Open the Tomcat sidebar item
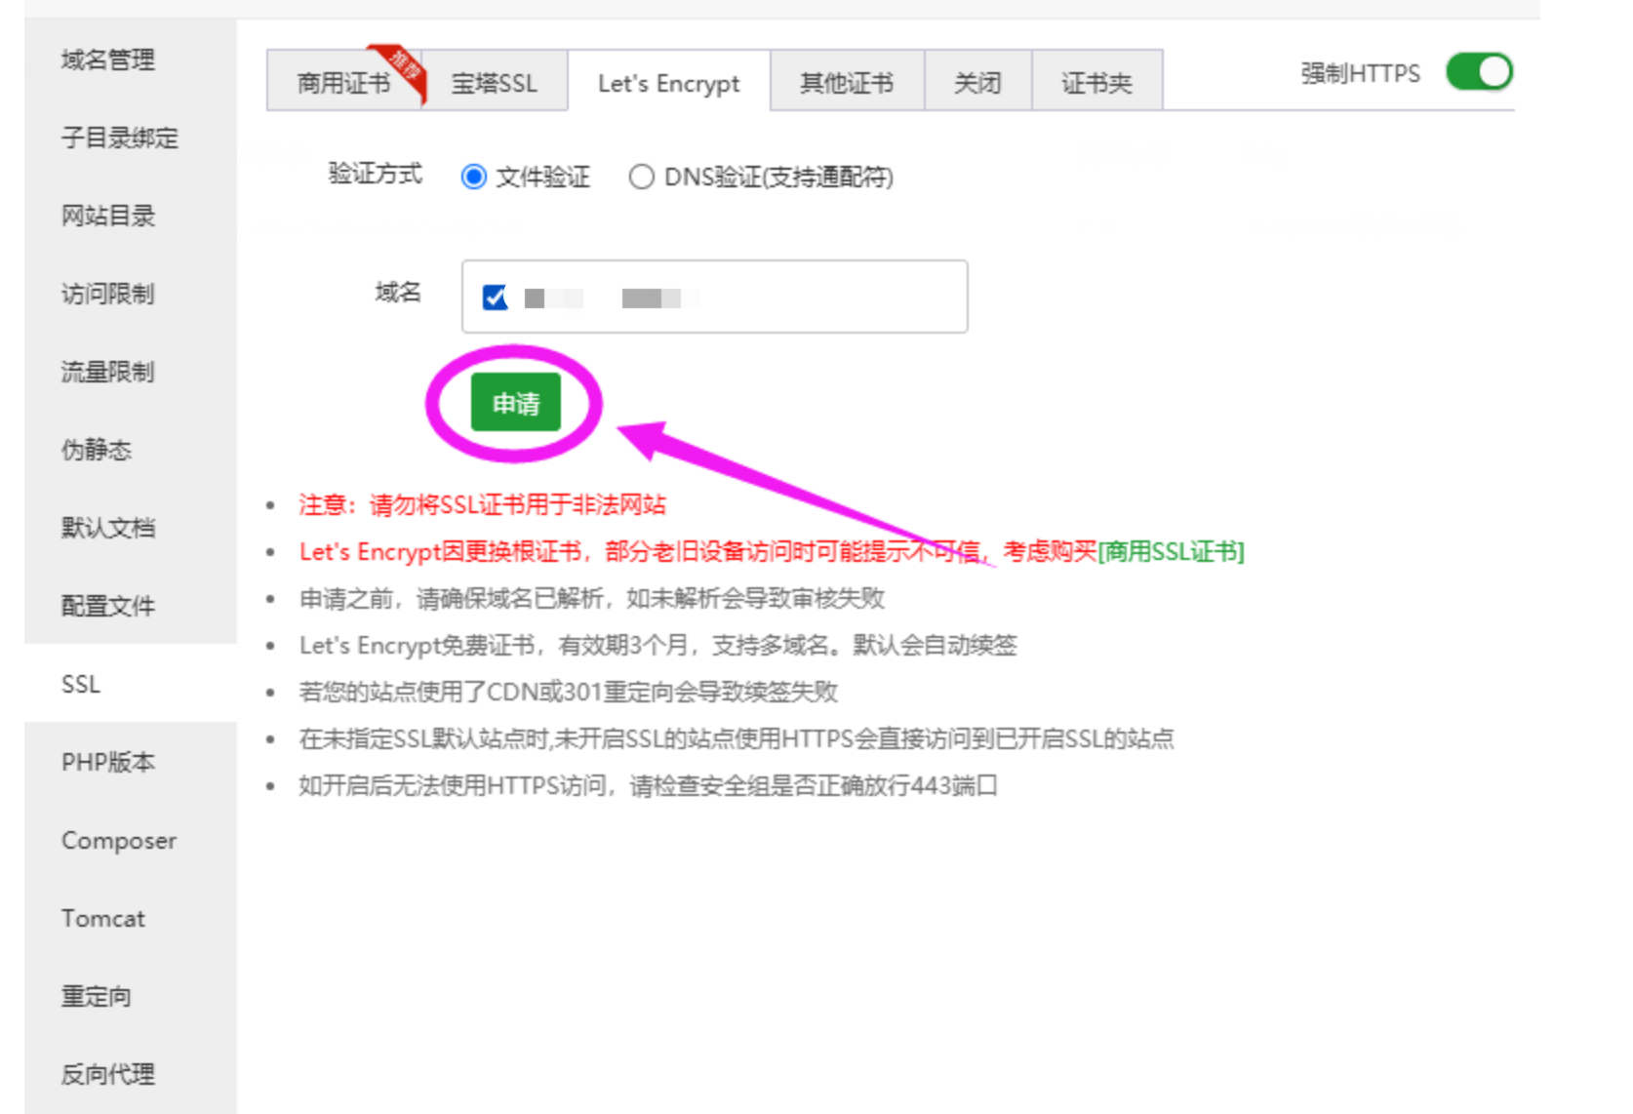Screen dimensions: 1633x1114 [130, 918]
